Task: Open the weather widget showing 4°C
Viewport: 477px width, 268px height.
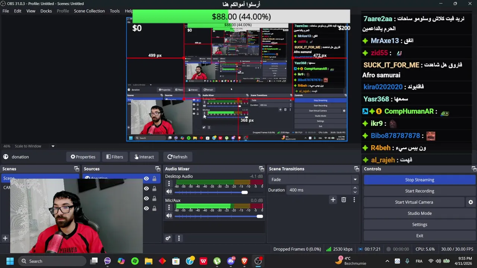Action: 351,261
